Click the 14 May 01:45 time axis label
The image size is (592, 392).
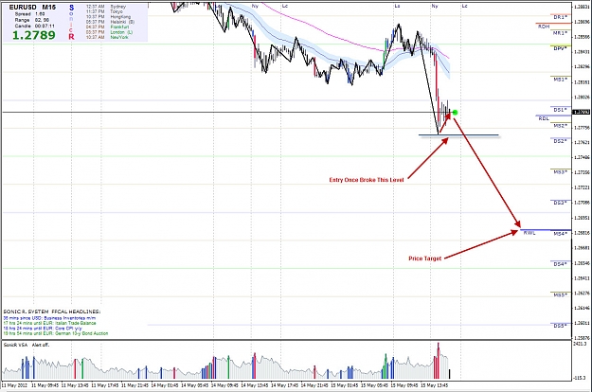pyautogui.click(x=165, y=385)
